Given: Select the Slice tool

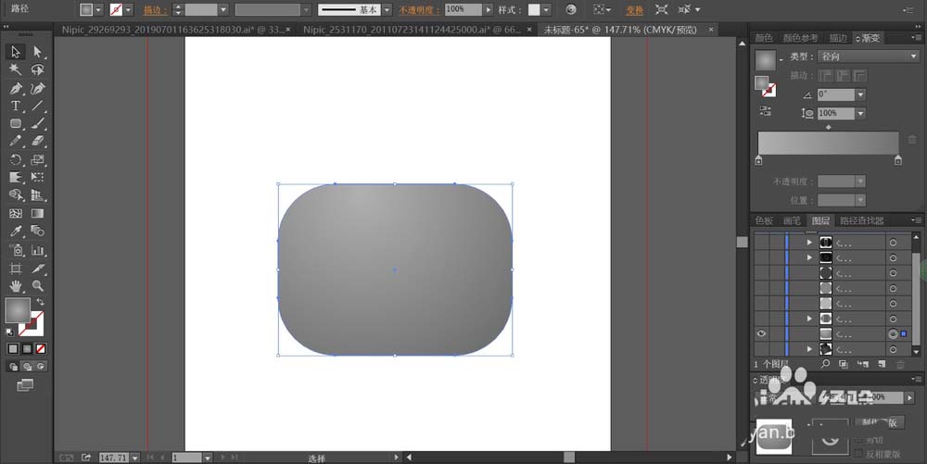Looking at the screenshot, I should pyautogui.click(x=38, y=269).
